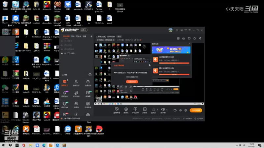Open the QR-style tool with the green NEW badge
The width and height of the screenshot is (264, 148).
(x=88, y=94)
